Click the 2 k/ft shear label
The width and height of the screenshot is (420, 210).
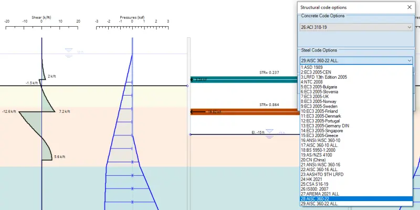[x=52, y=76]
